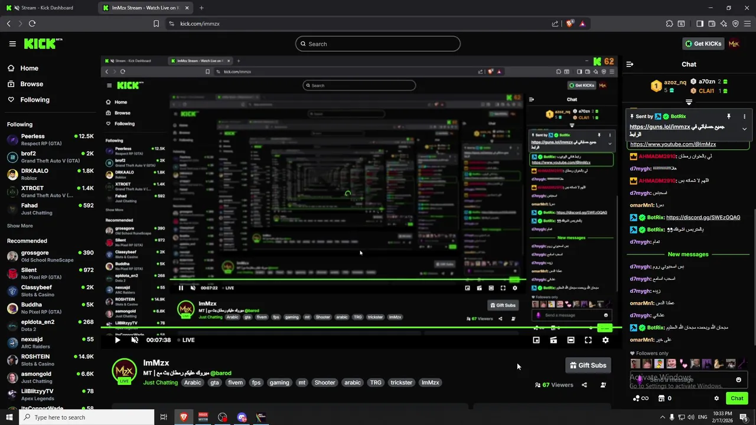
Task: Open Classybeef recommended channel
Action: point(50,290)
